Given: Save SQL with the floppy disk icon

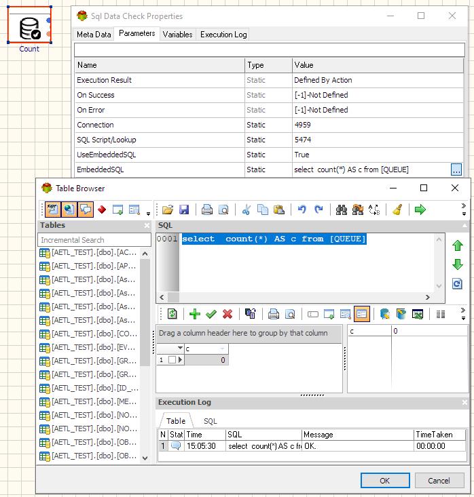Looking at the screenshot, I should click(x=185, y=210).
